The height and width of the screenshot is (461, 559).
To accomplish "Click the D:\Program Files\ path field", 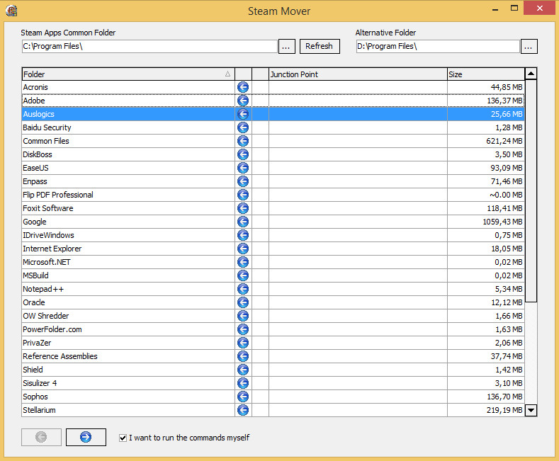I will [x=438, y=46].
